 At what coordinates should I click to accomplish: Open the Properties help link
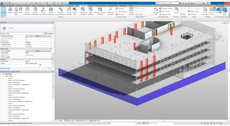click(6, 68)
